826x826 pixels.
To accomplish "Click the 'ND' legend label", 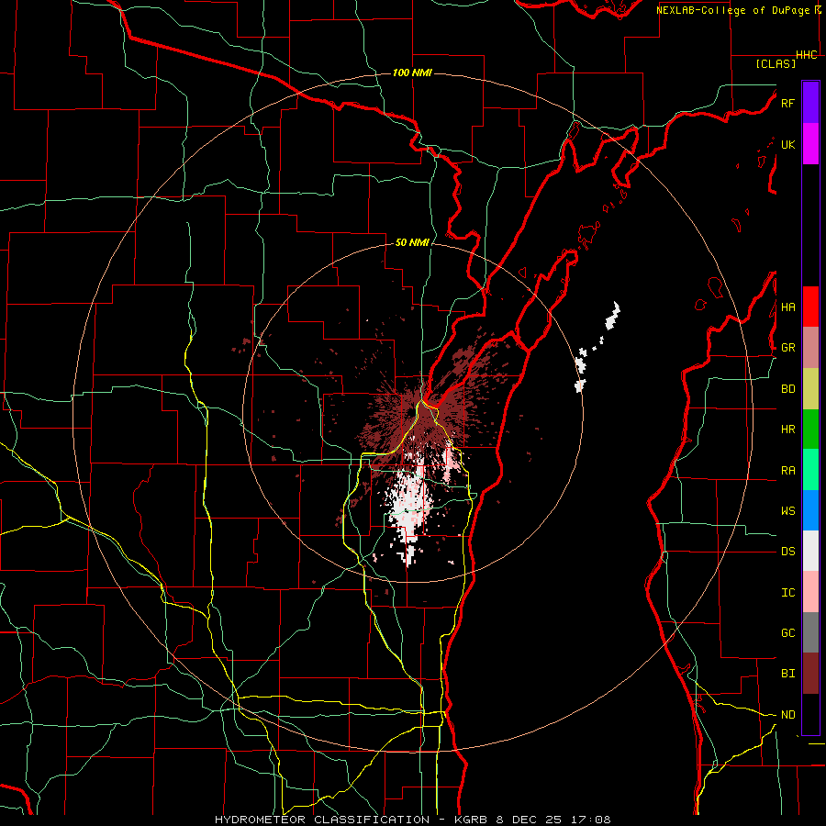I will (x=787, y=714).
